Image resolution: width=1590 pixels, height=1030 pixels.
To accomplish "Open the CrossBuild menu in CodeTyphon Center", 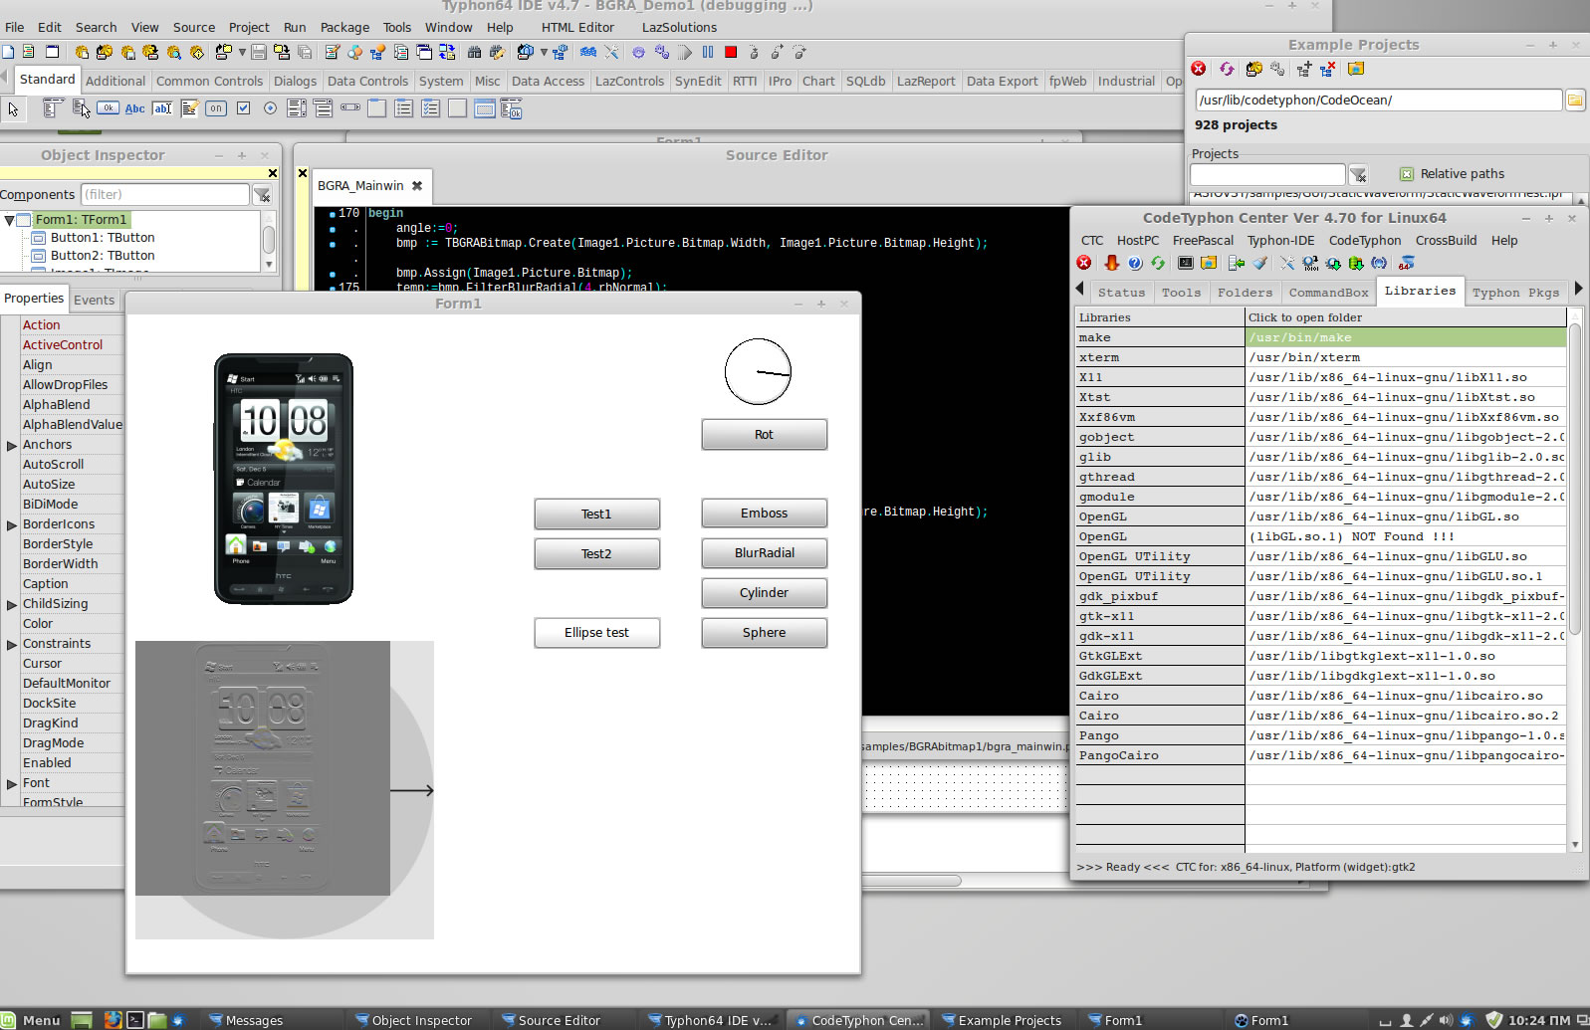I will pyautogui.click(x=1446, y=241).
